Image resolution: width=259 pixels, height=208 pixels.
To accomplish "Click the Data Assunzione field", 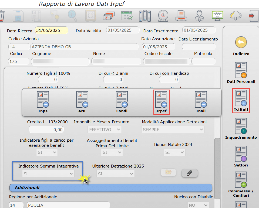I will pos(159,47).
